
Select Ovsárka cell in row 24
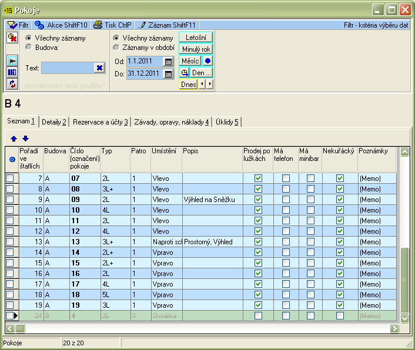tap(167, 316)
